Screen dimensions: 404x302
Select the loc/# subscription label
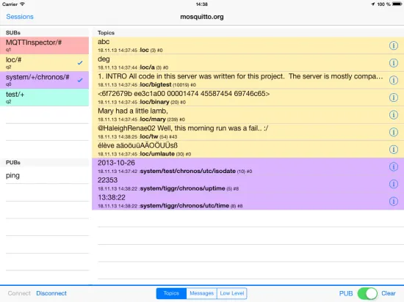click(14, 60)
